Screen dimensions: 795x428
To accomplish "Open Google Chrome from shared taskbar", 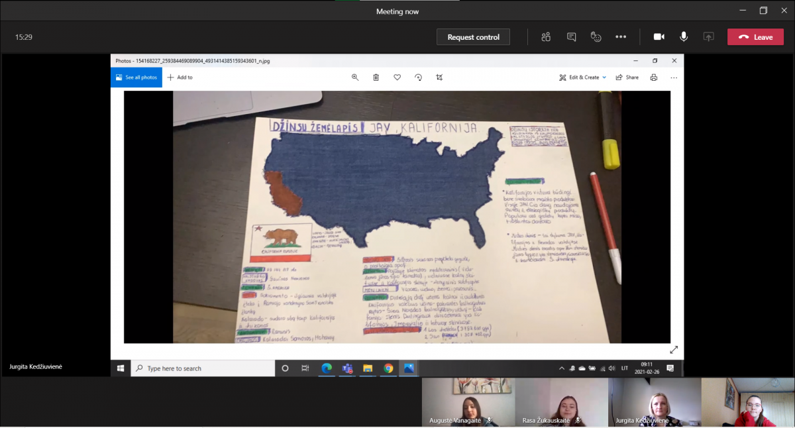I will [x=388, y=368].
